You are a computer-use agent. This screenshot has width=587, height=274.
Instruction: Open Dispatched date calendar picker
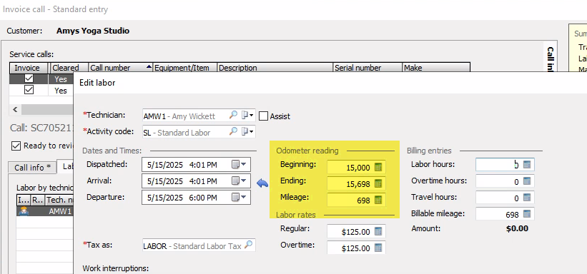click(x=239, y=165)
